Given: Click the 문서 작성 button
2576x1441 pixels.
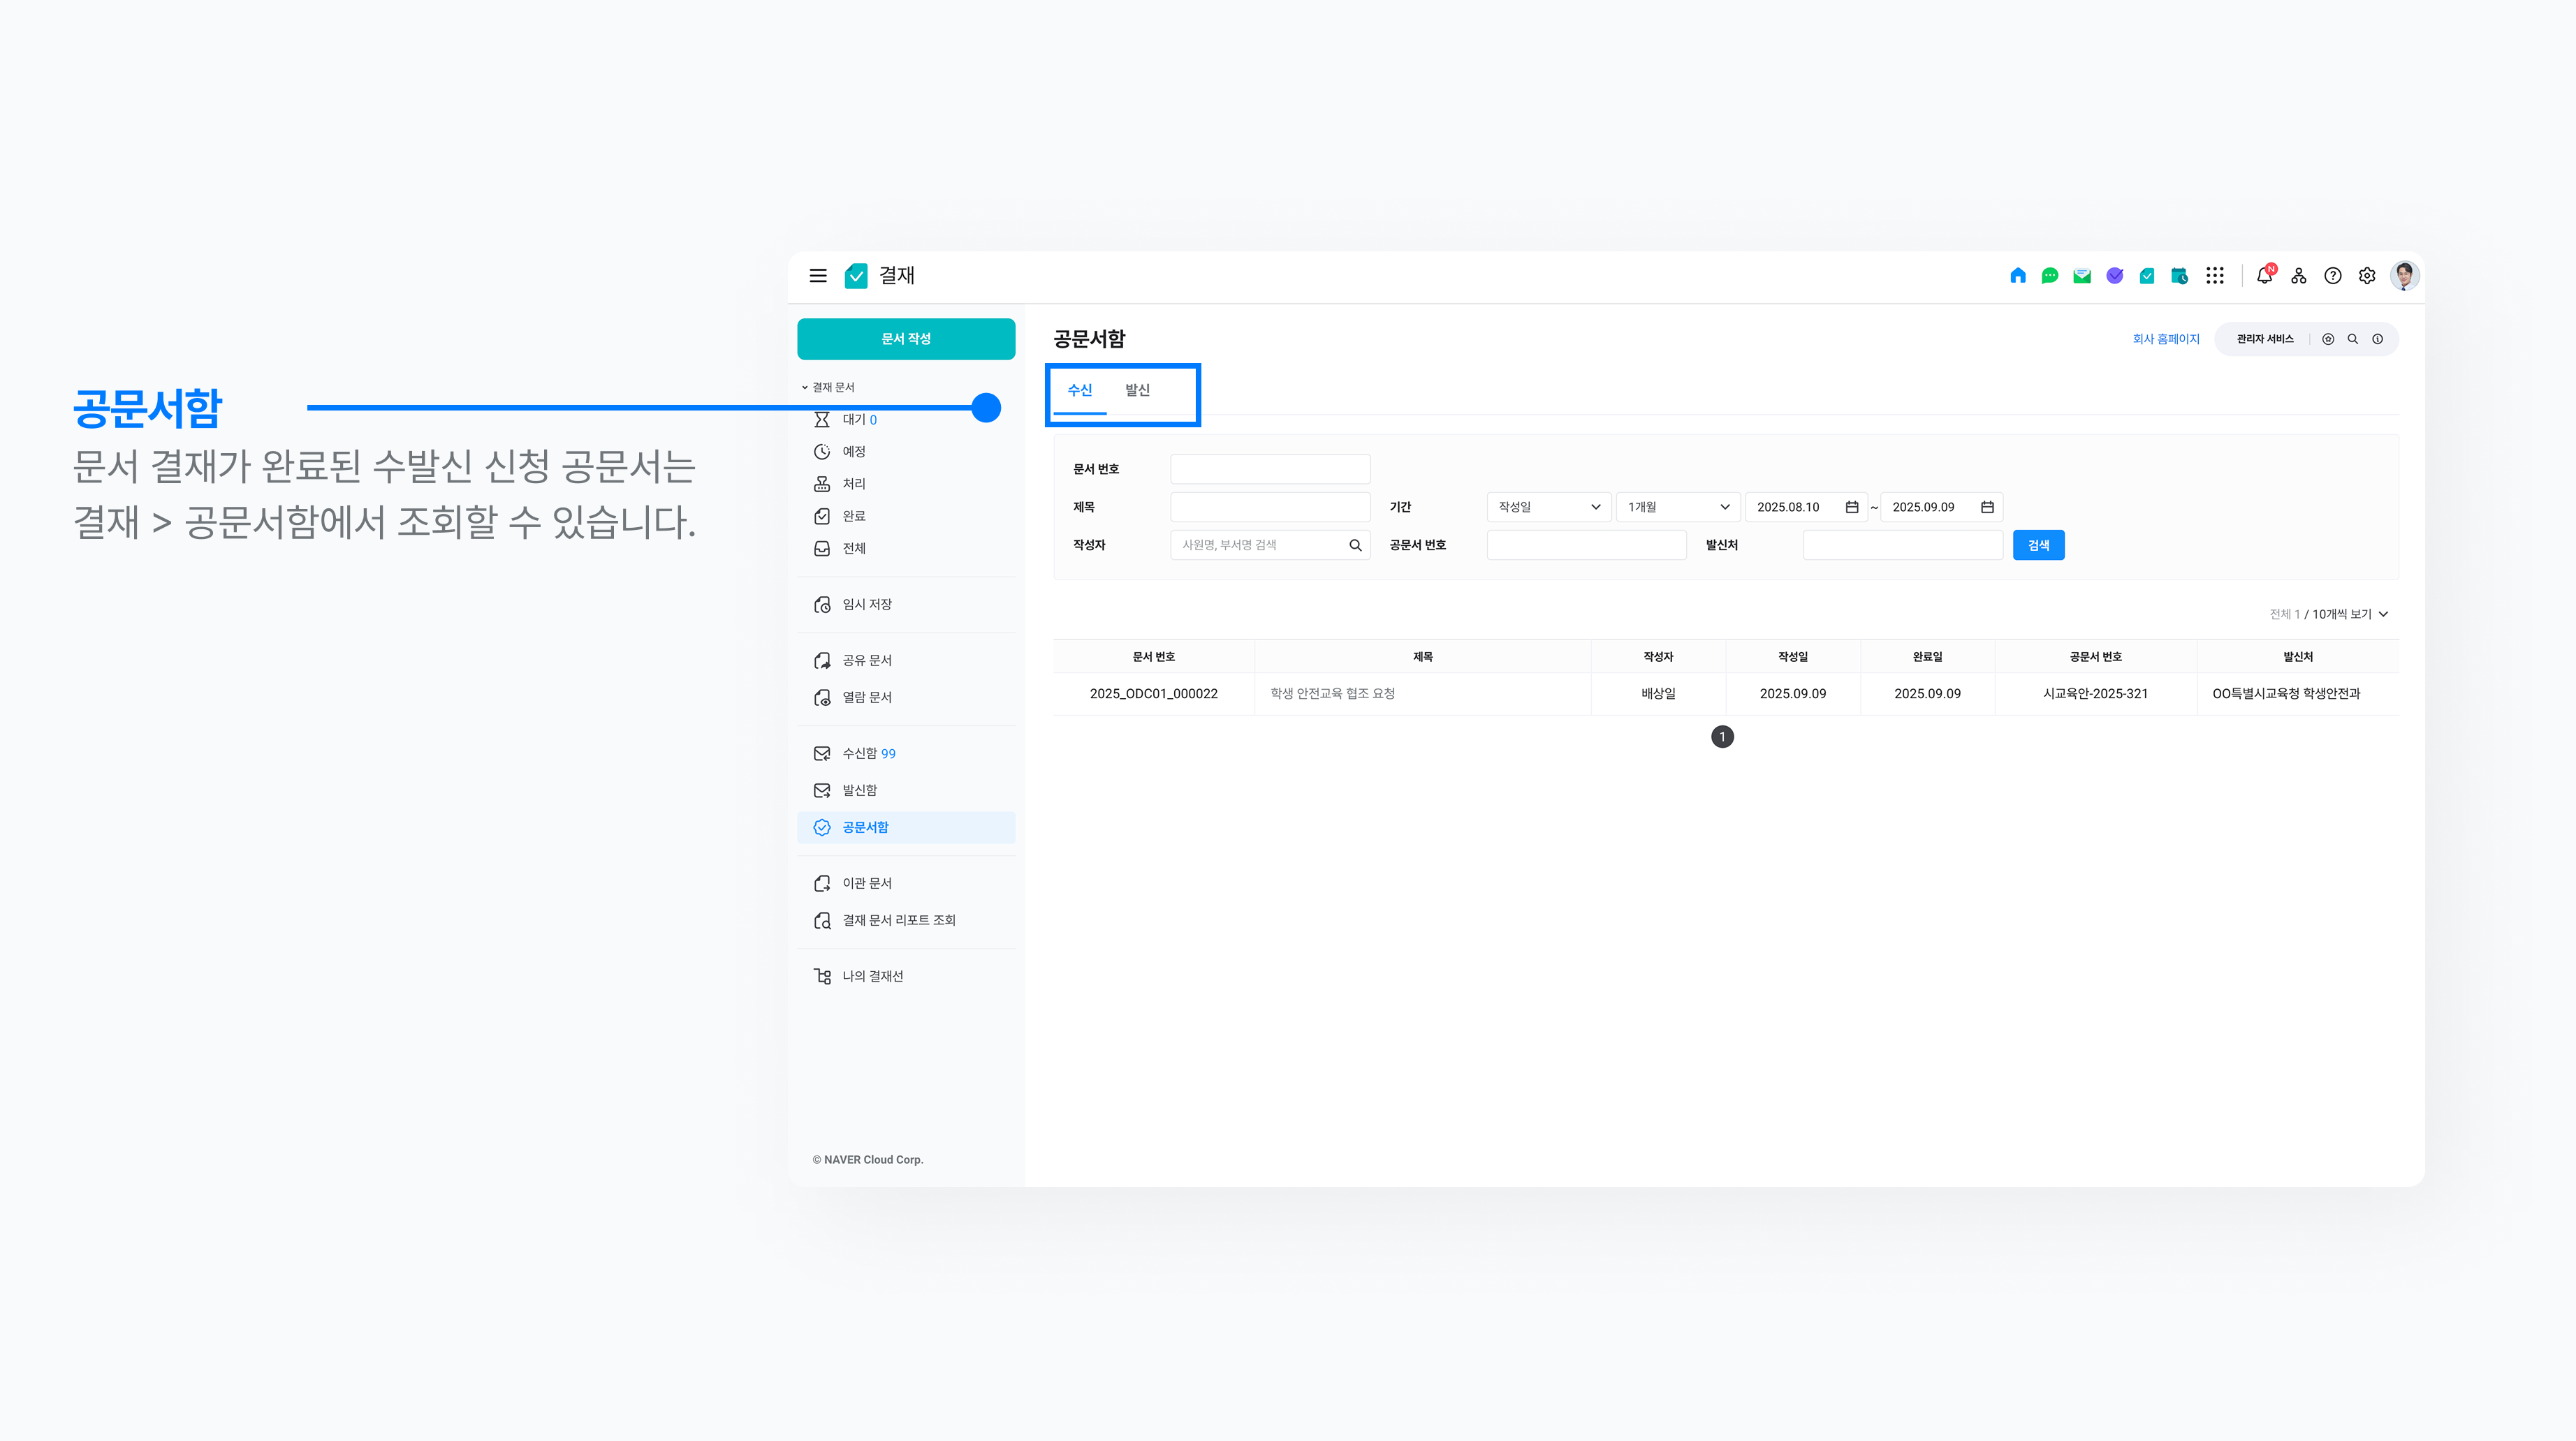Looking at the screenshot, I should (906, 339).
